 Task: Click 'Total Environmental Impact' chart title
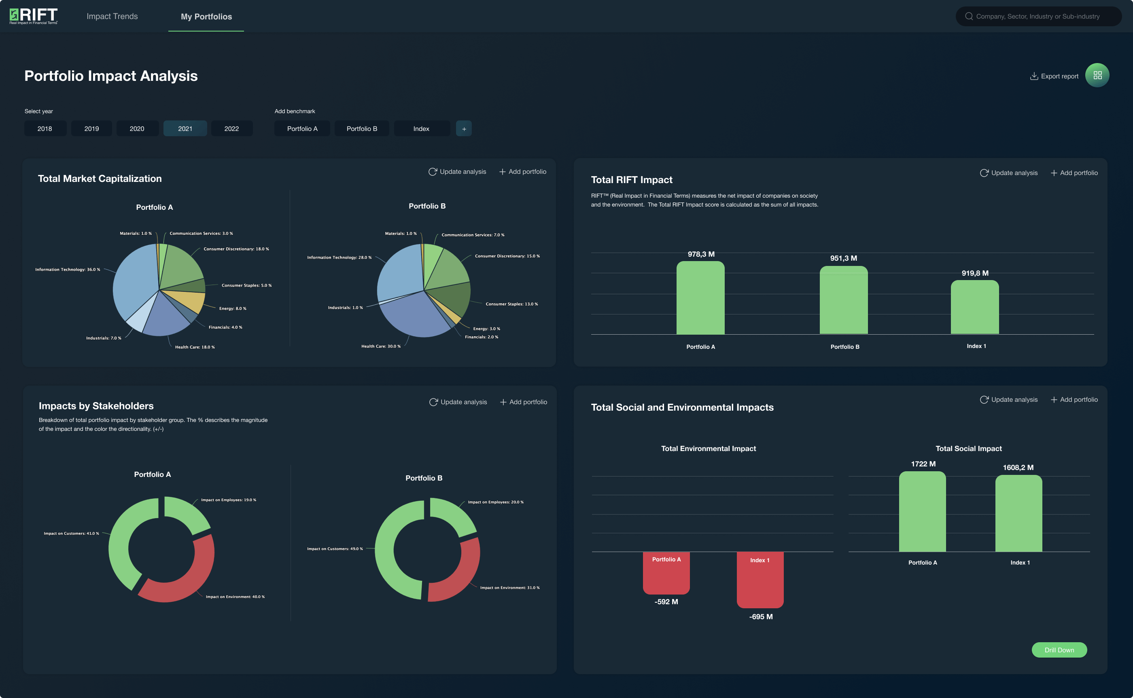point(709,449)
